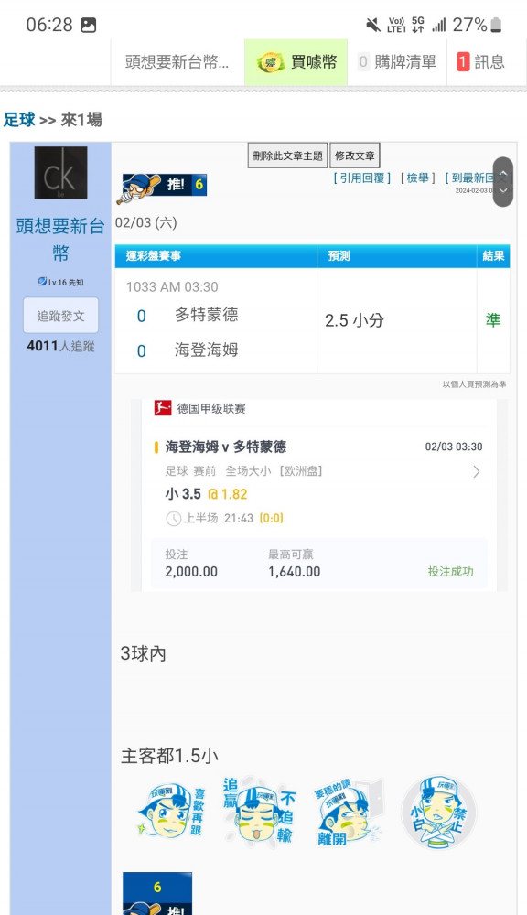The image size is (527, 915).
Task: Click the 小白禁止 sticker
Action: 439,812
